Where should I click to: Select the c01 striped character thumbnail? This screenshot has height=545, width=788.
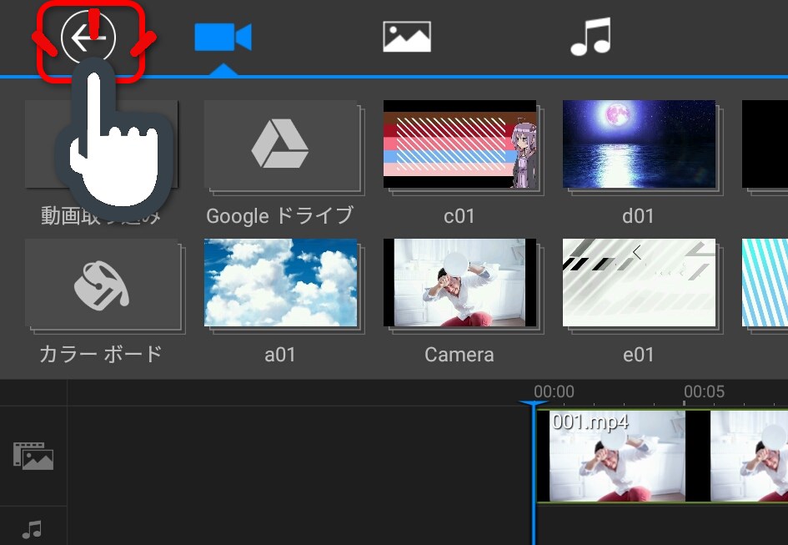point(459,144)
